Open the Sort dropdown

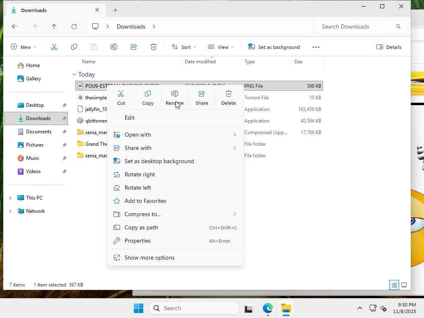[183, 47]
